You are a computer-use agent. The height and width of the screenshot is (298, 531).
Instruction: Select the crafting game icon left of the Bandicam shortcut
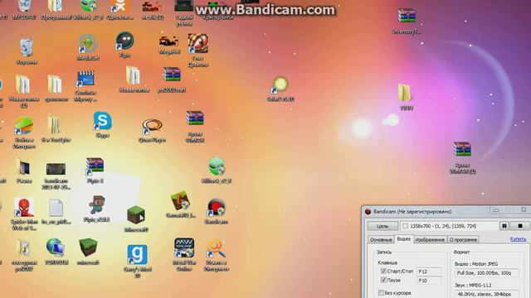coord(180,200)
